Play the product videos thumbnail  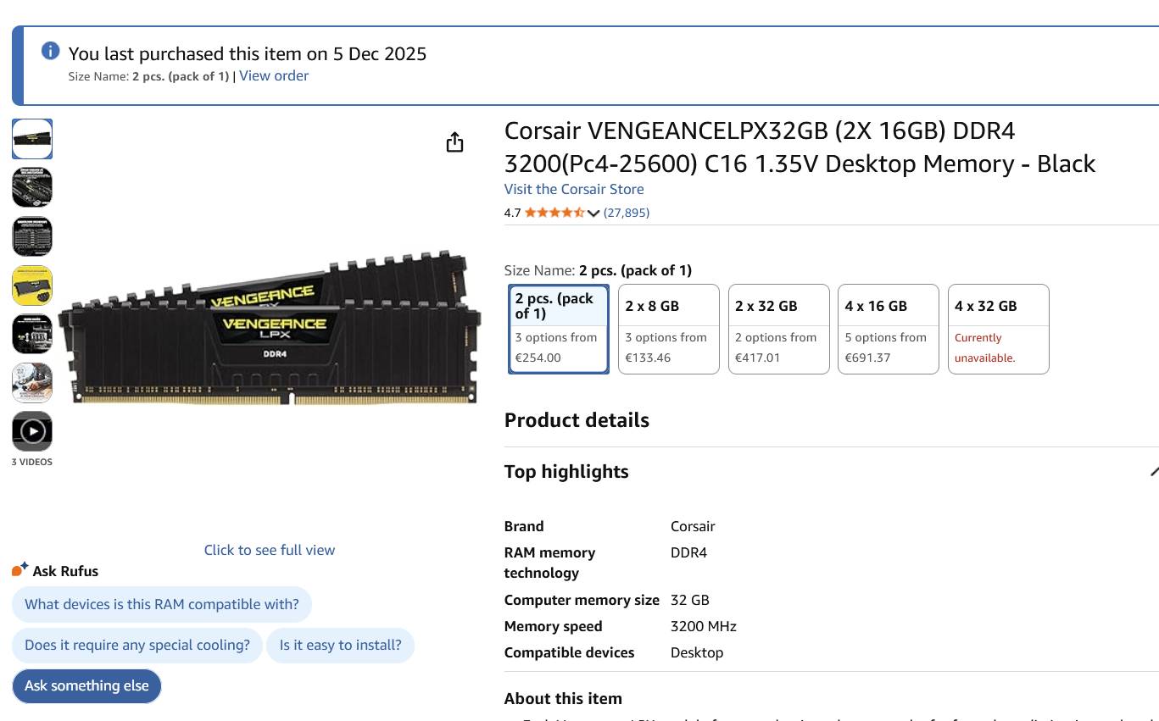pyautogui.click(x=32, y=432)
